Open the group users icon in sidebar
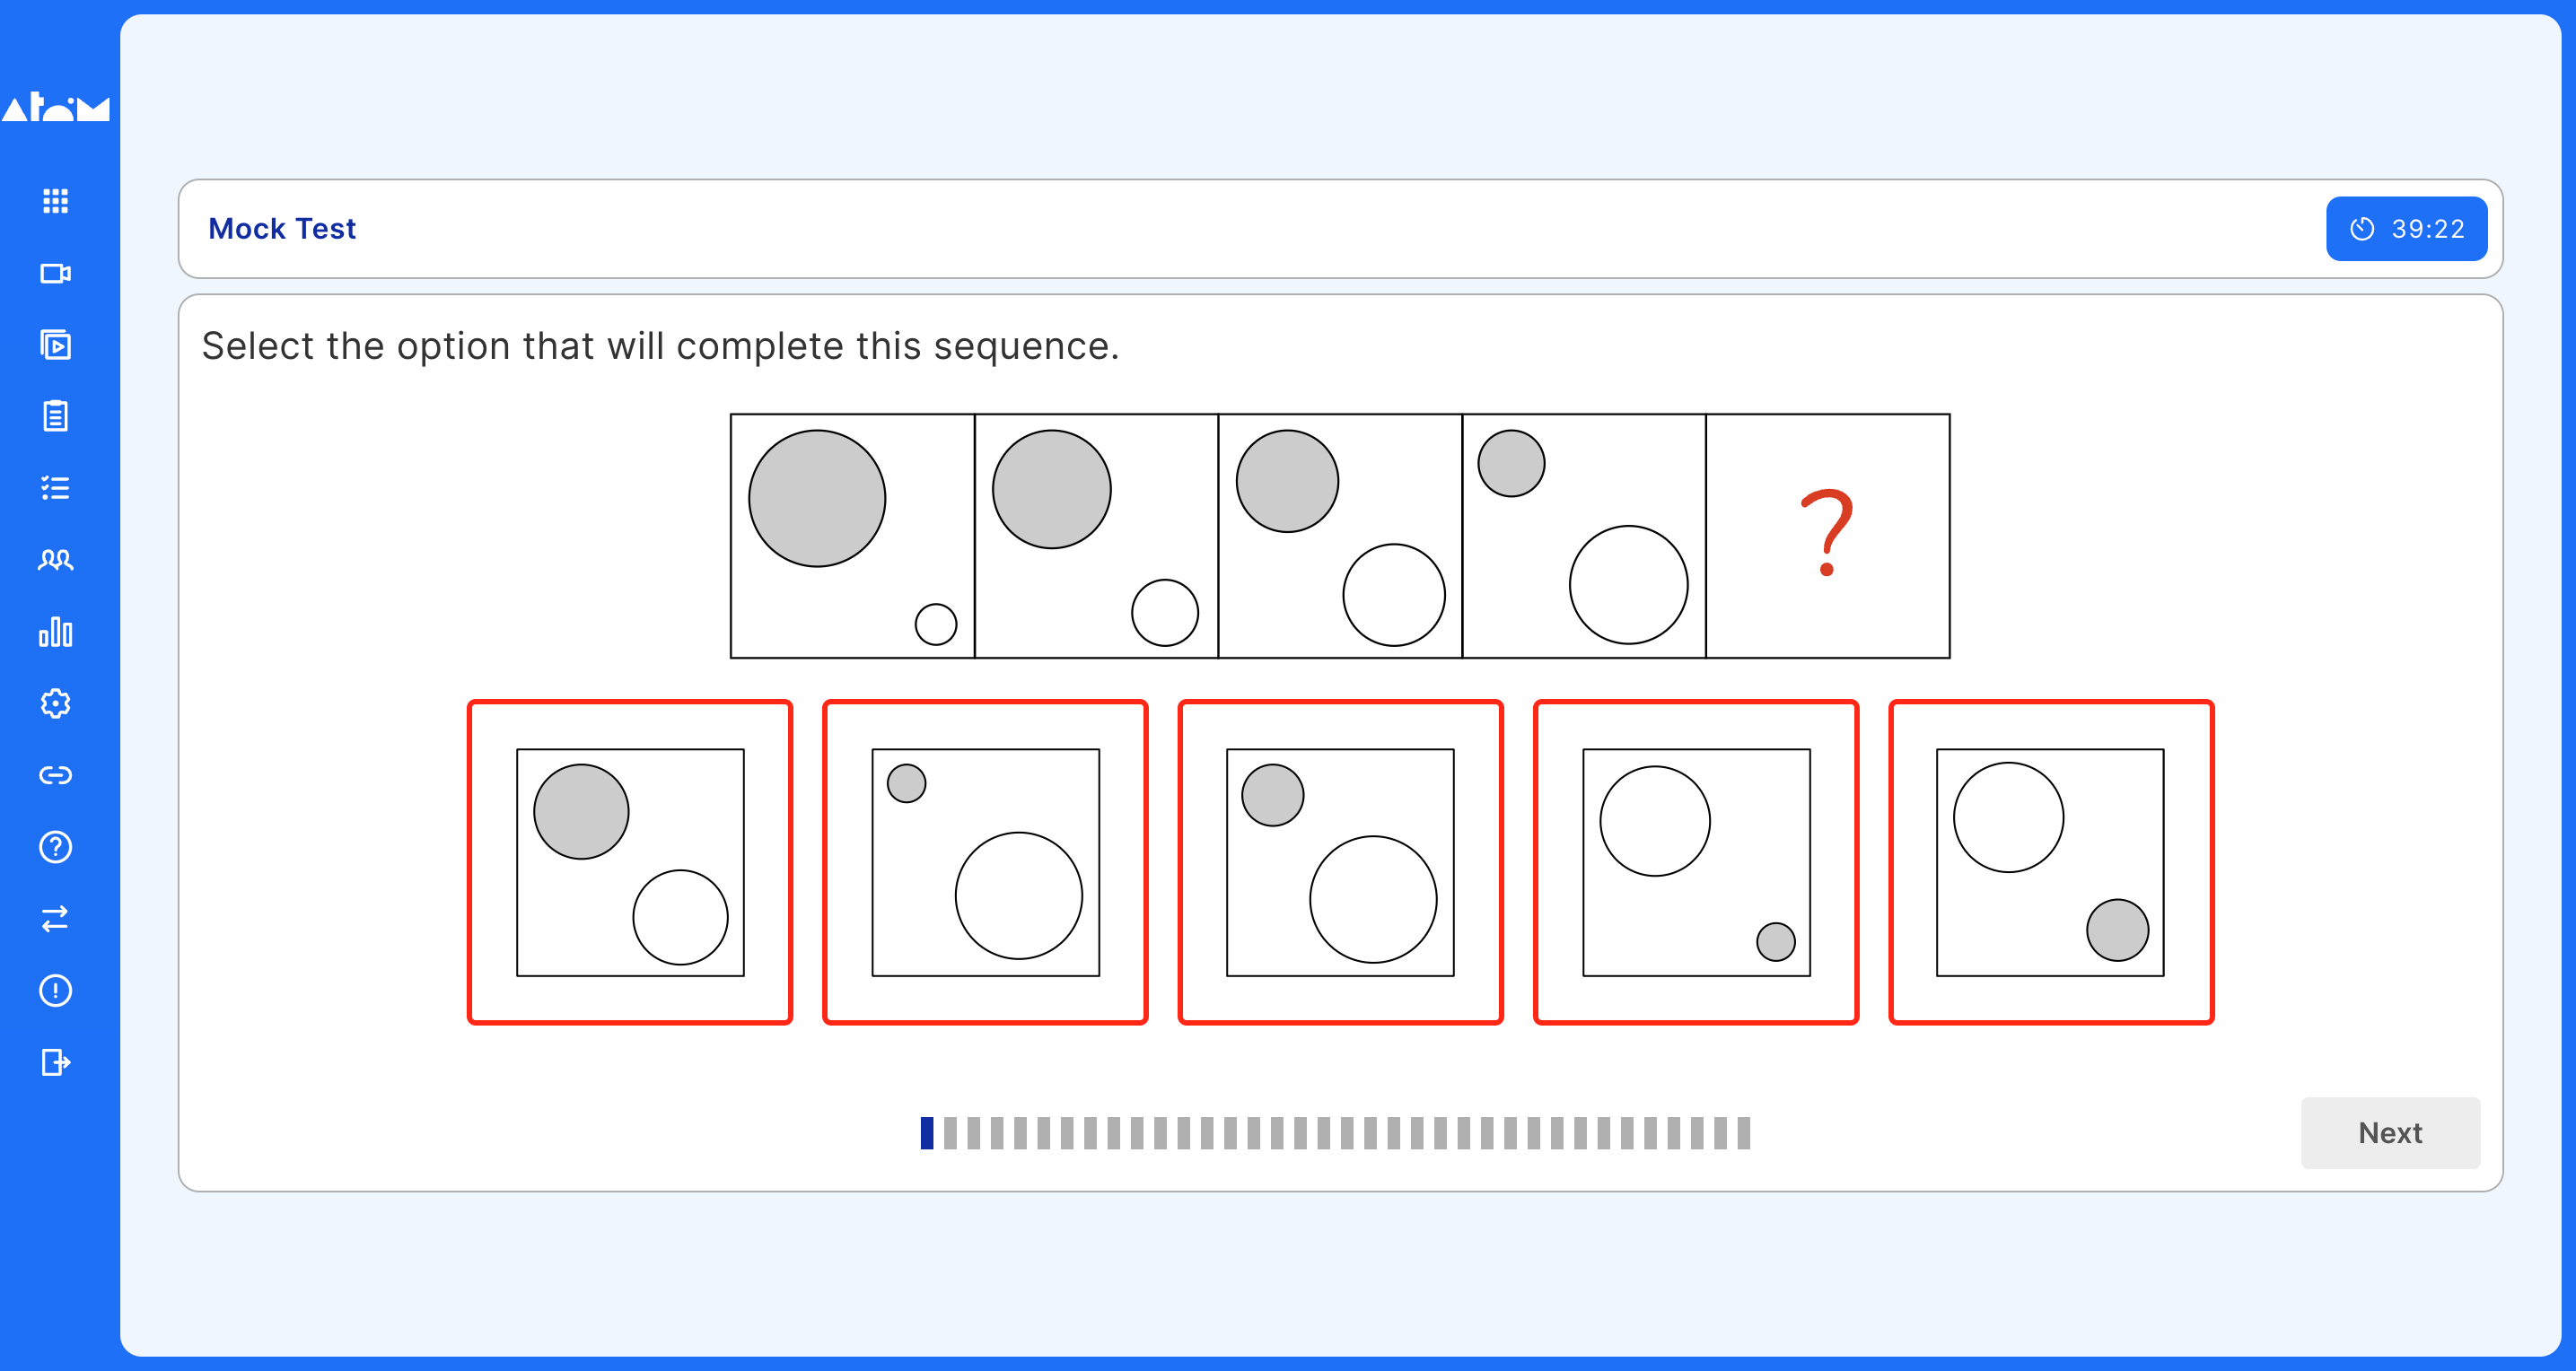2576x1371 pixels. point(55,560)
